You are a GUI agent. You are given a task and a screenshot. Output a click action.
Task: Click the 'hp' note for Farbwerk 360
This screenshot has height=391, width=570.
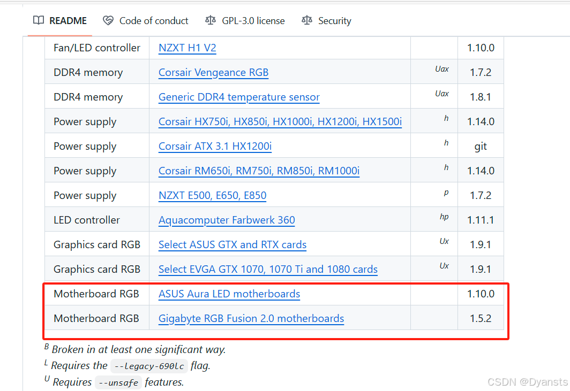pyautogui.click(x=444, y=217)
